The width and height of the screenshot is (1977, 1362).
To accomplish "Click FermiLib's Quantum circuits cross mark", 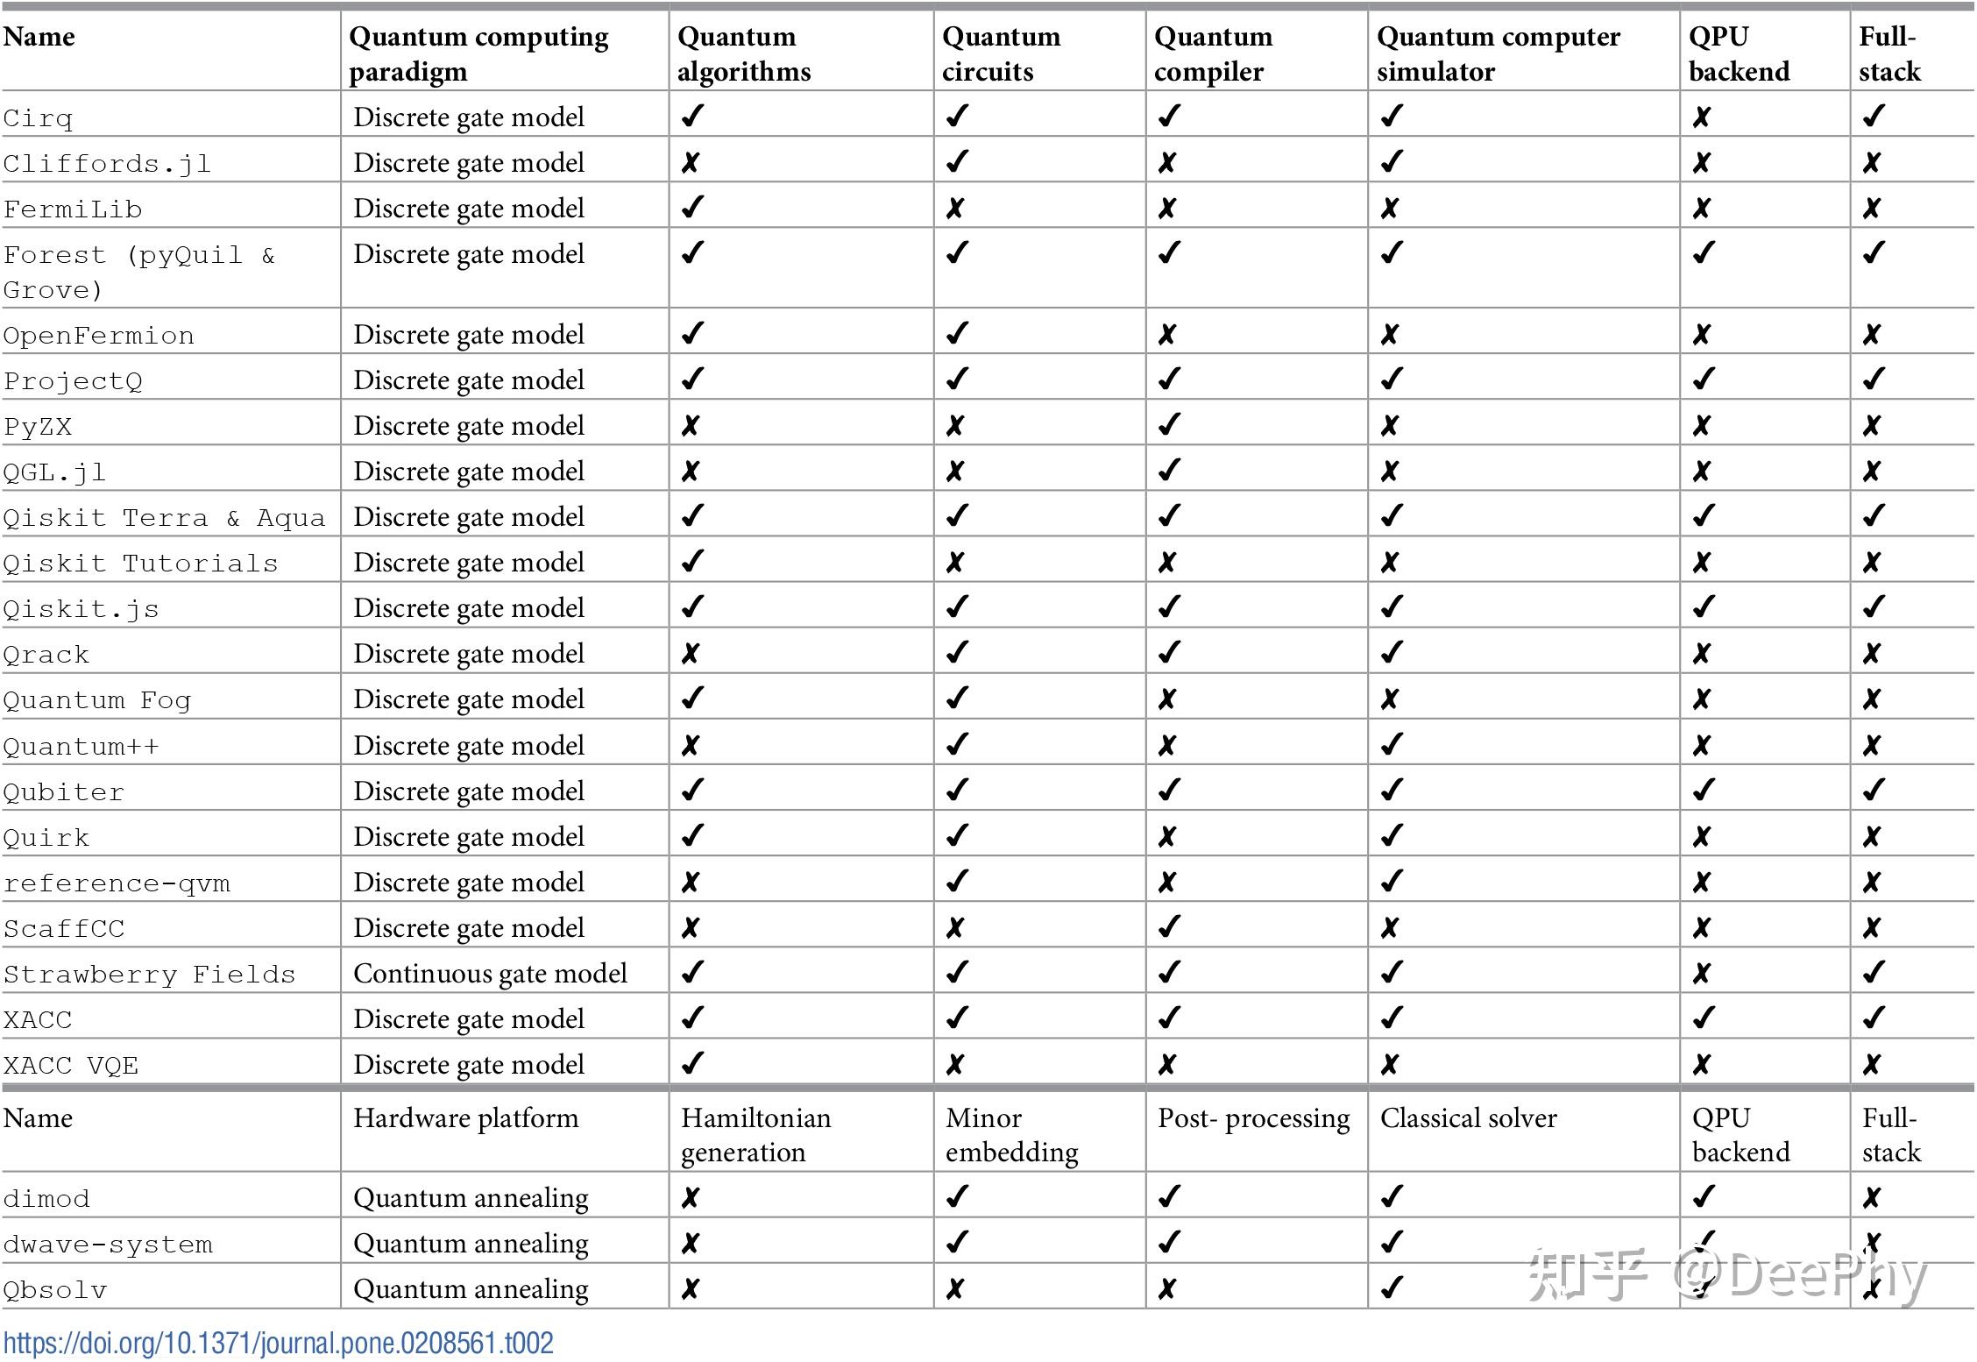I will point(955,209).
